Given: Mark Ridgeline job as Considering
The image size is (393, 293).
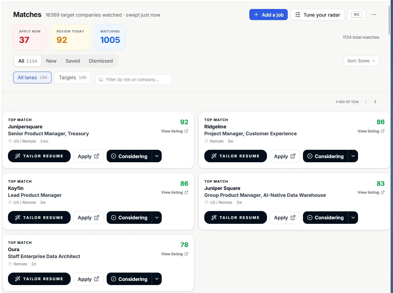Looking at the screenshot, I should pyautogui.click(x=325, y=156).
